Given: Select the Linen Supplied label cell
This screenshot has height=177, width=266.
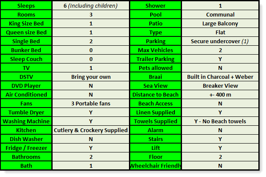Looking at the screenshot, I should pyautogui.click(x=156, y=113).
